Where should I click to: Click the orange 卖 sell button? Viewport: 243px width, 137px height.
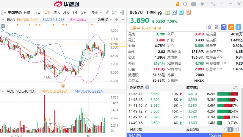tap(231, 27)
